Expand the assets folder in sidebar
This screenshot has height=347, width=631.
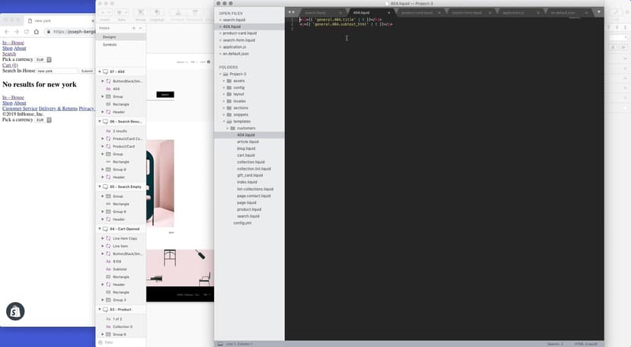(x=225, y=81)
